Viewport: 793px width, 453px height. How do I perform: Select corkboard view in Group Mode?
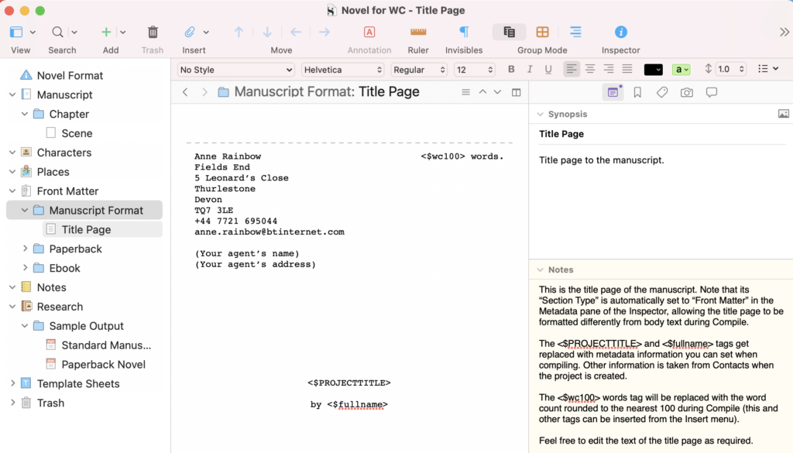coord(542,33)
